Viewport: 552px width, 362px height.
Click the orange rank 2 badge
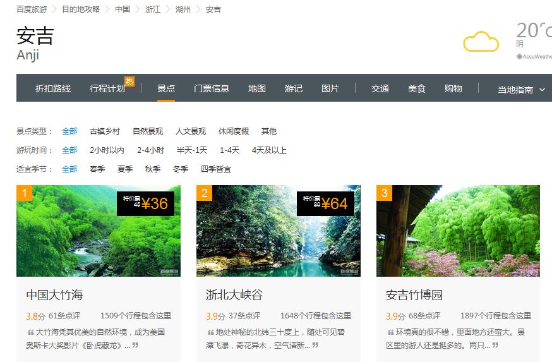click(204, 193)
